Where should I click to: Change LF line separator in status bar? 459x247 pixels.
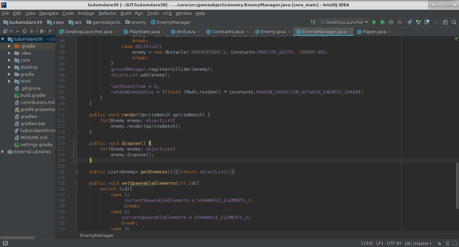click(x=380, y=243)
